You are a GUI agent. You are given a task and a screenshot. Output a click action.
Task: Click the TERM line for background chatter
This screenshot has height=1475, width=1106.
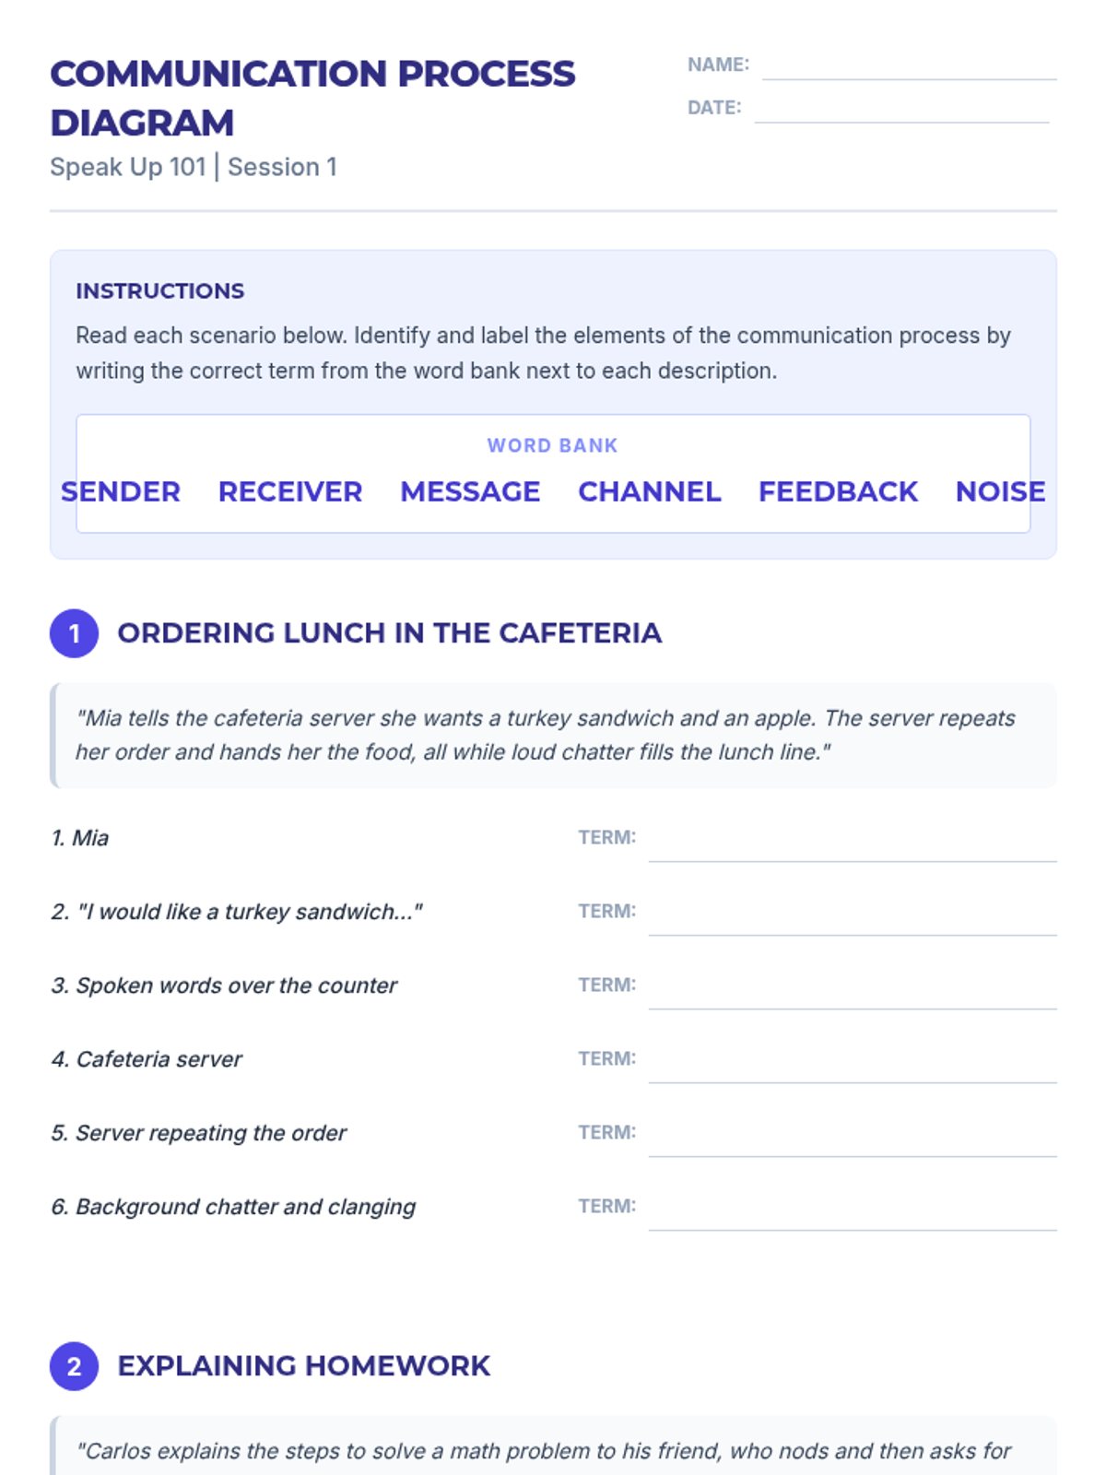tap(853, 1208)
